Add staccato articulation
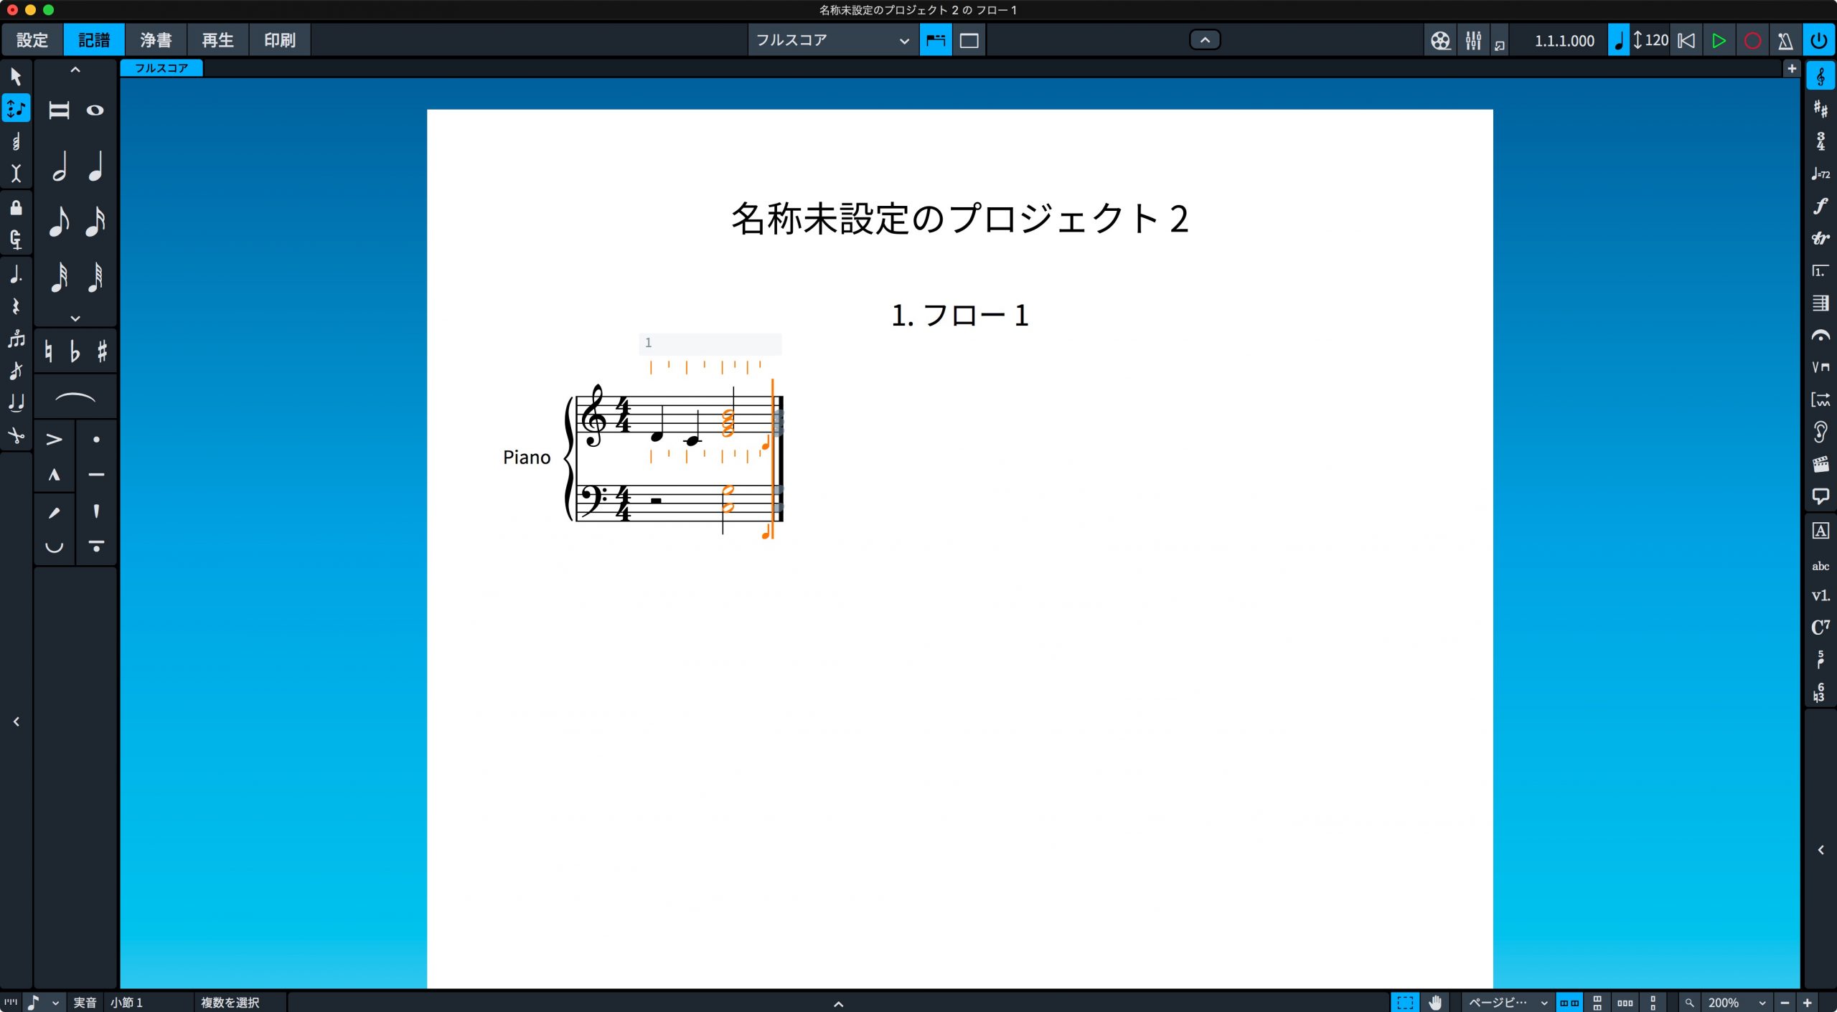Screen dimensions: 1837x1012 coord(96,440)
